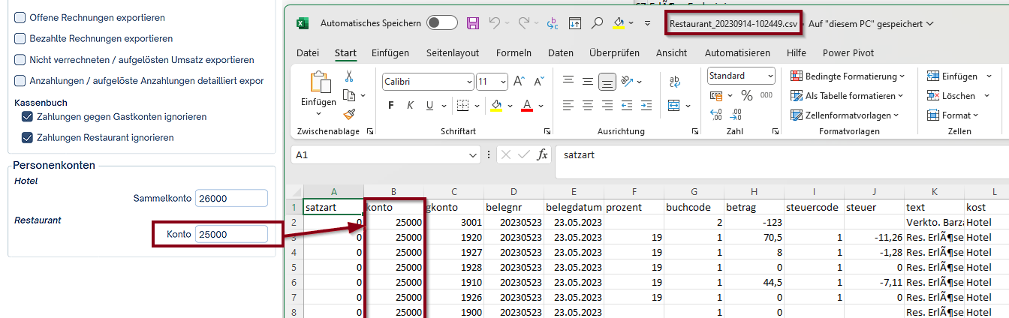The image size is (1009, 318).
Task: Open the Datei tab
Action: click(x=308, y=52)
